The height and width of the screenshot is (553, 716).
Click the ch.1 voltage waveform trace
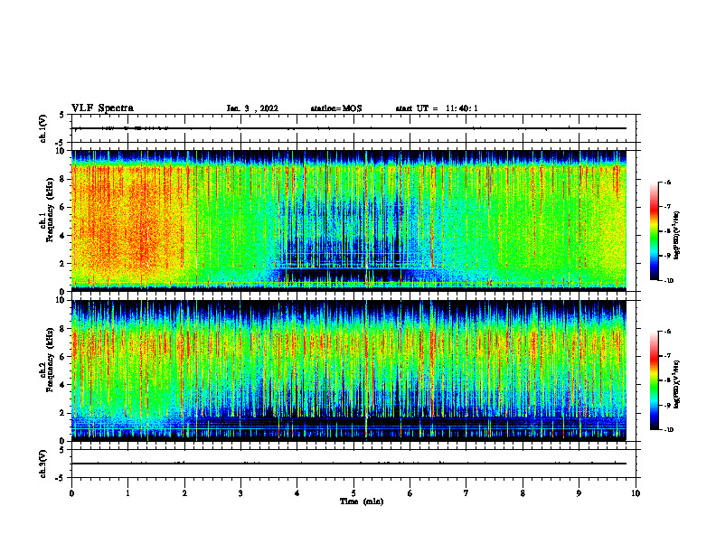click(x=349, y=128)
